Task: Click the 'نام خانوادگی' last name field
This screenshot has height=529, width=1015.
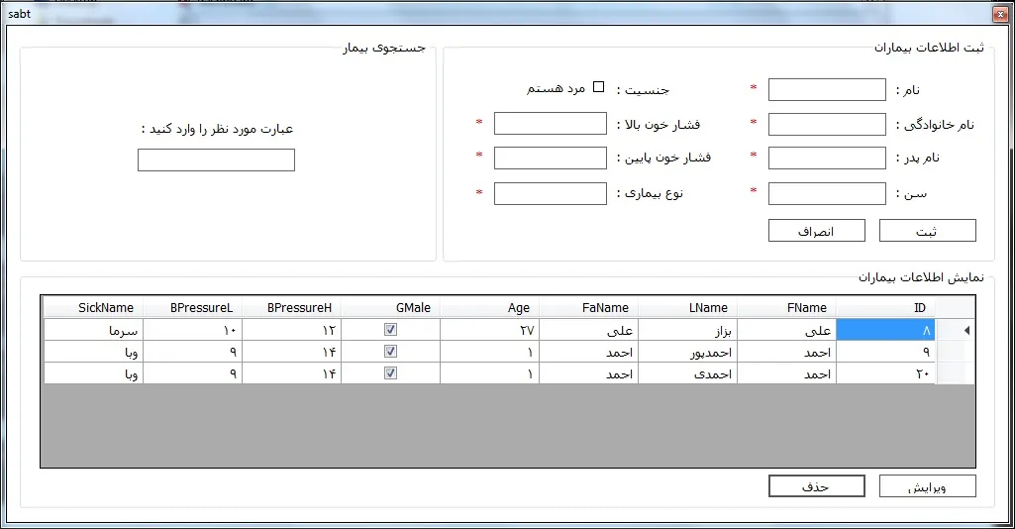Action: point(827,124)
